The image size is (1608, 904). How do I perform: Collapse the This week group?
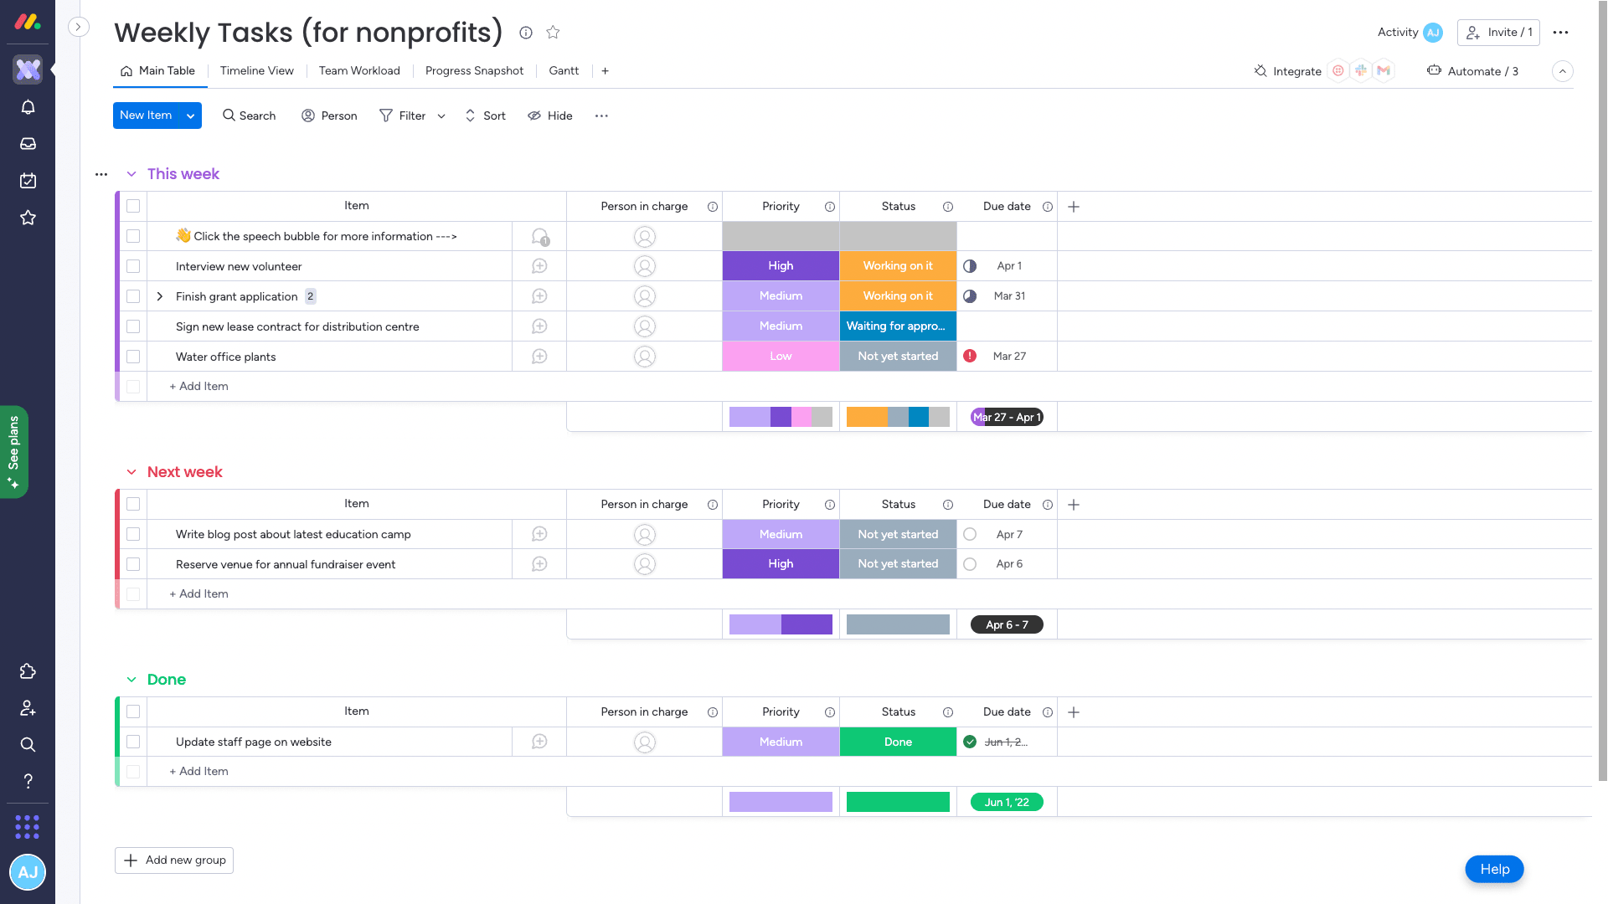[131, 174]
